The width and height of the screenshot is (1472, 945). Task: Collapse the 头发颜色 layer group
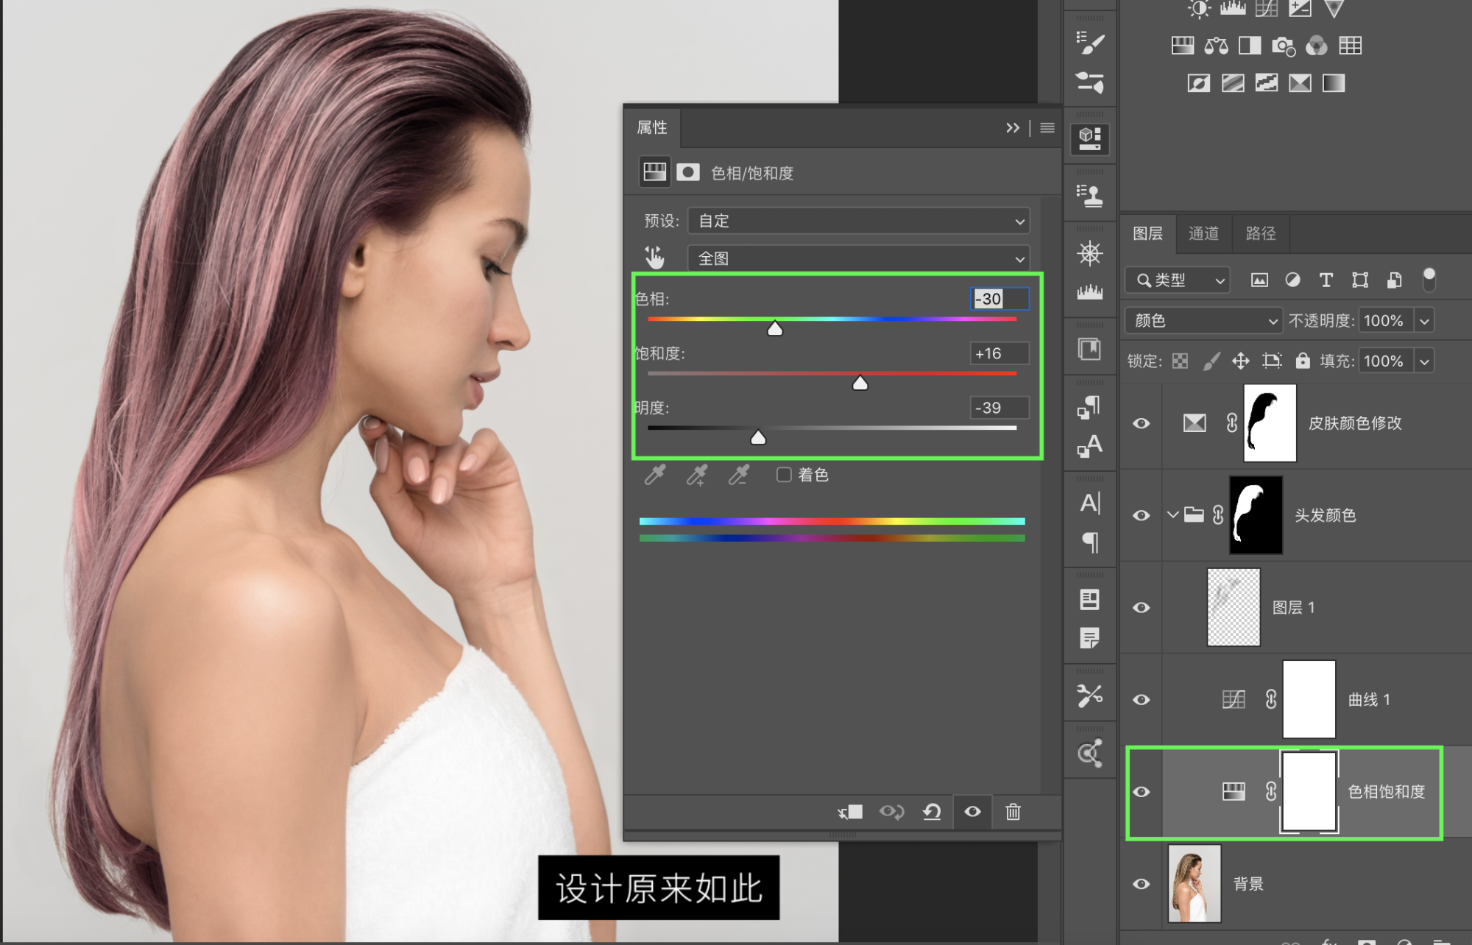(1172, 514)
